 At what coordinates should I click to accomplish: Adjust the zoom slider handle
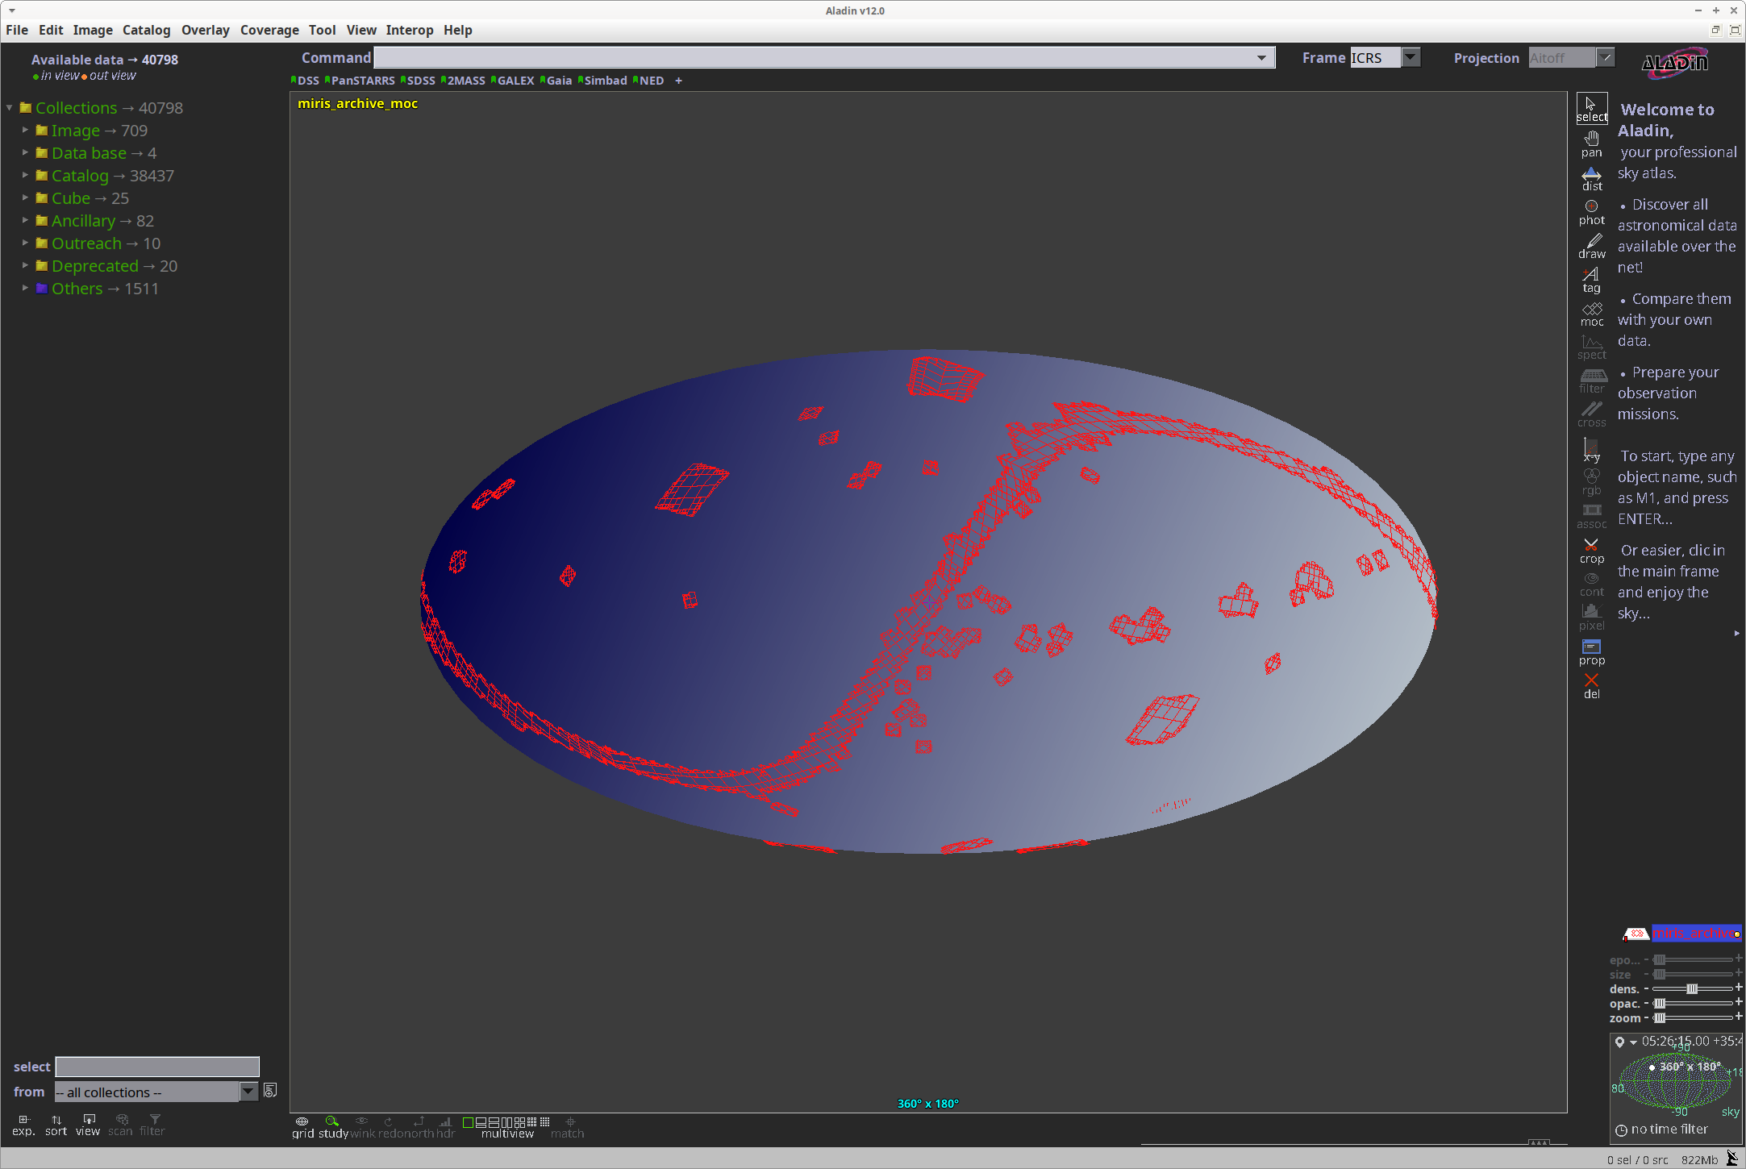tap(1659, 1017)
